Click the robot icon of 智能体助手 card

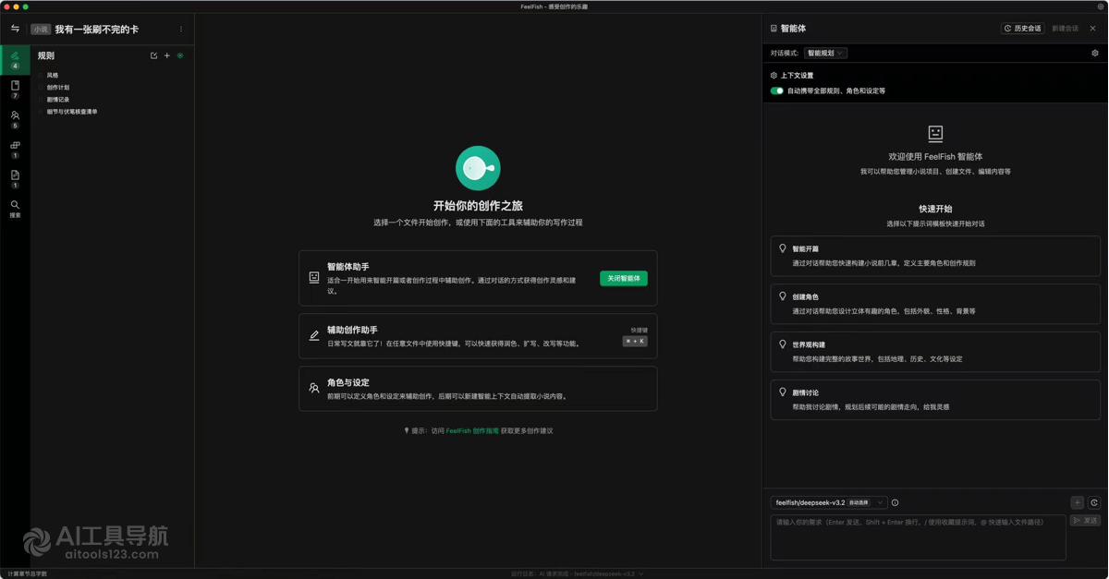click(x=314, y=277)
